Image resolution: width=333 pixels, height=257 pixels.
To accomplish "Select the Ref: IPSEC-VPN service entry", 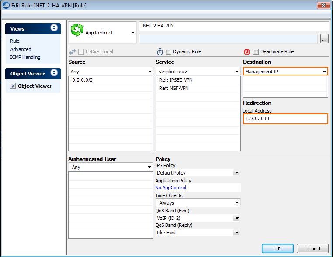I will [198, 80].
